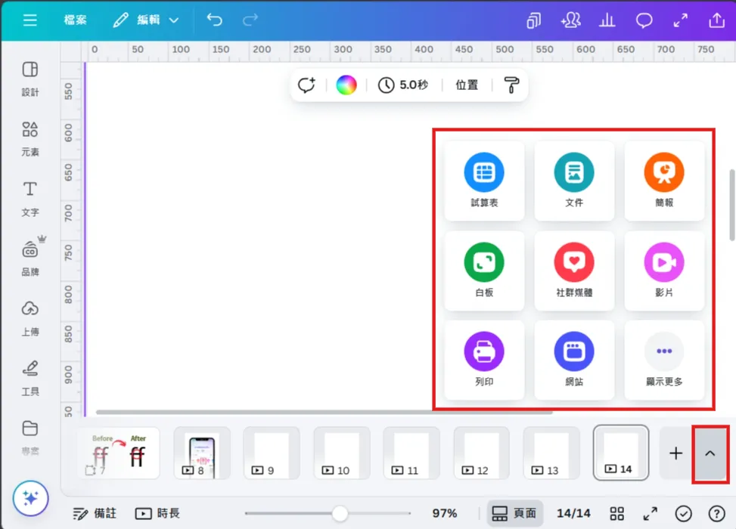This screenshot has width=736, height=529.
Task: Select page 8 phone thumbnail
Action: (x=202, y=453)
